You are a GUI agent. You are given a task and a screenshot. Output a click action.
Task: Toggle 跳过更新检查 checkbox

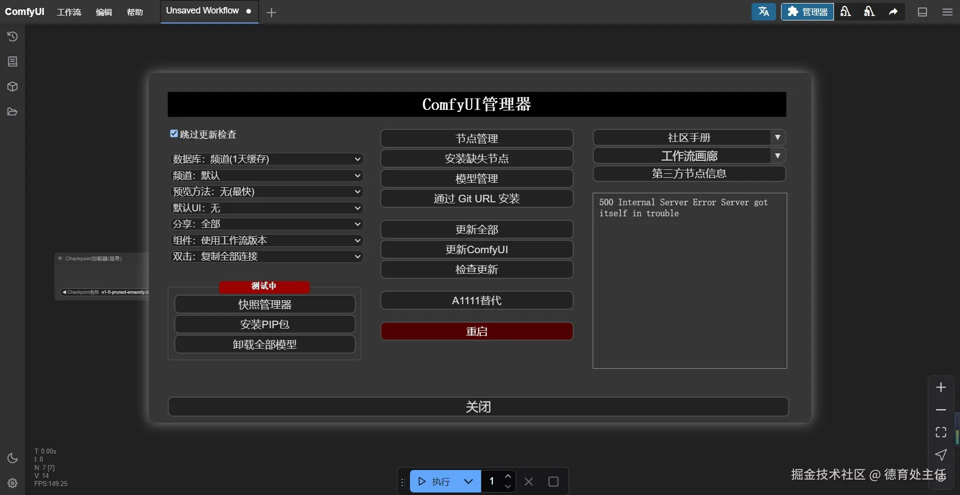[x=174, y=133]
